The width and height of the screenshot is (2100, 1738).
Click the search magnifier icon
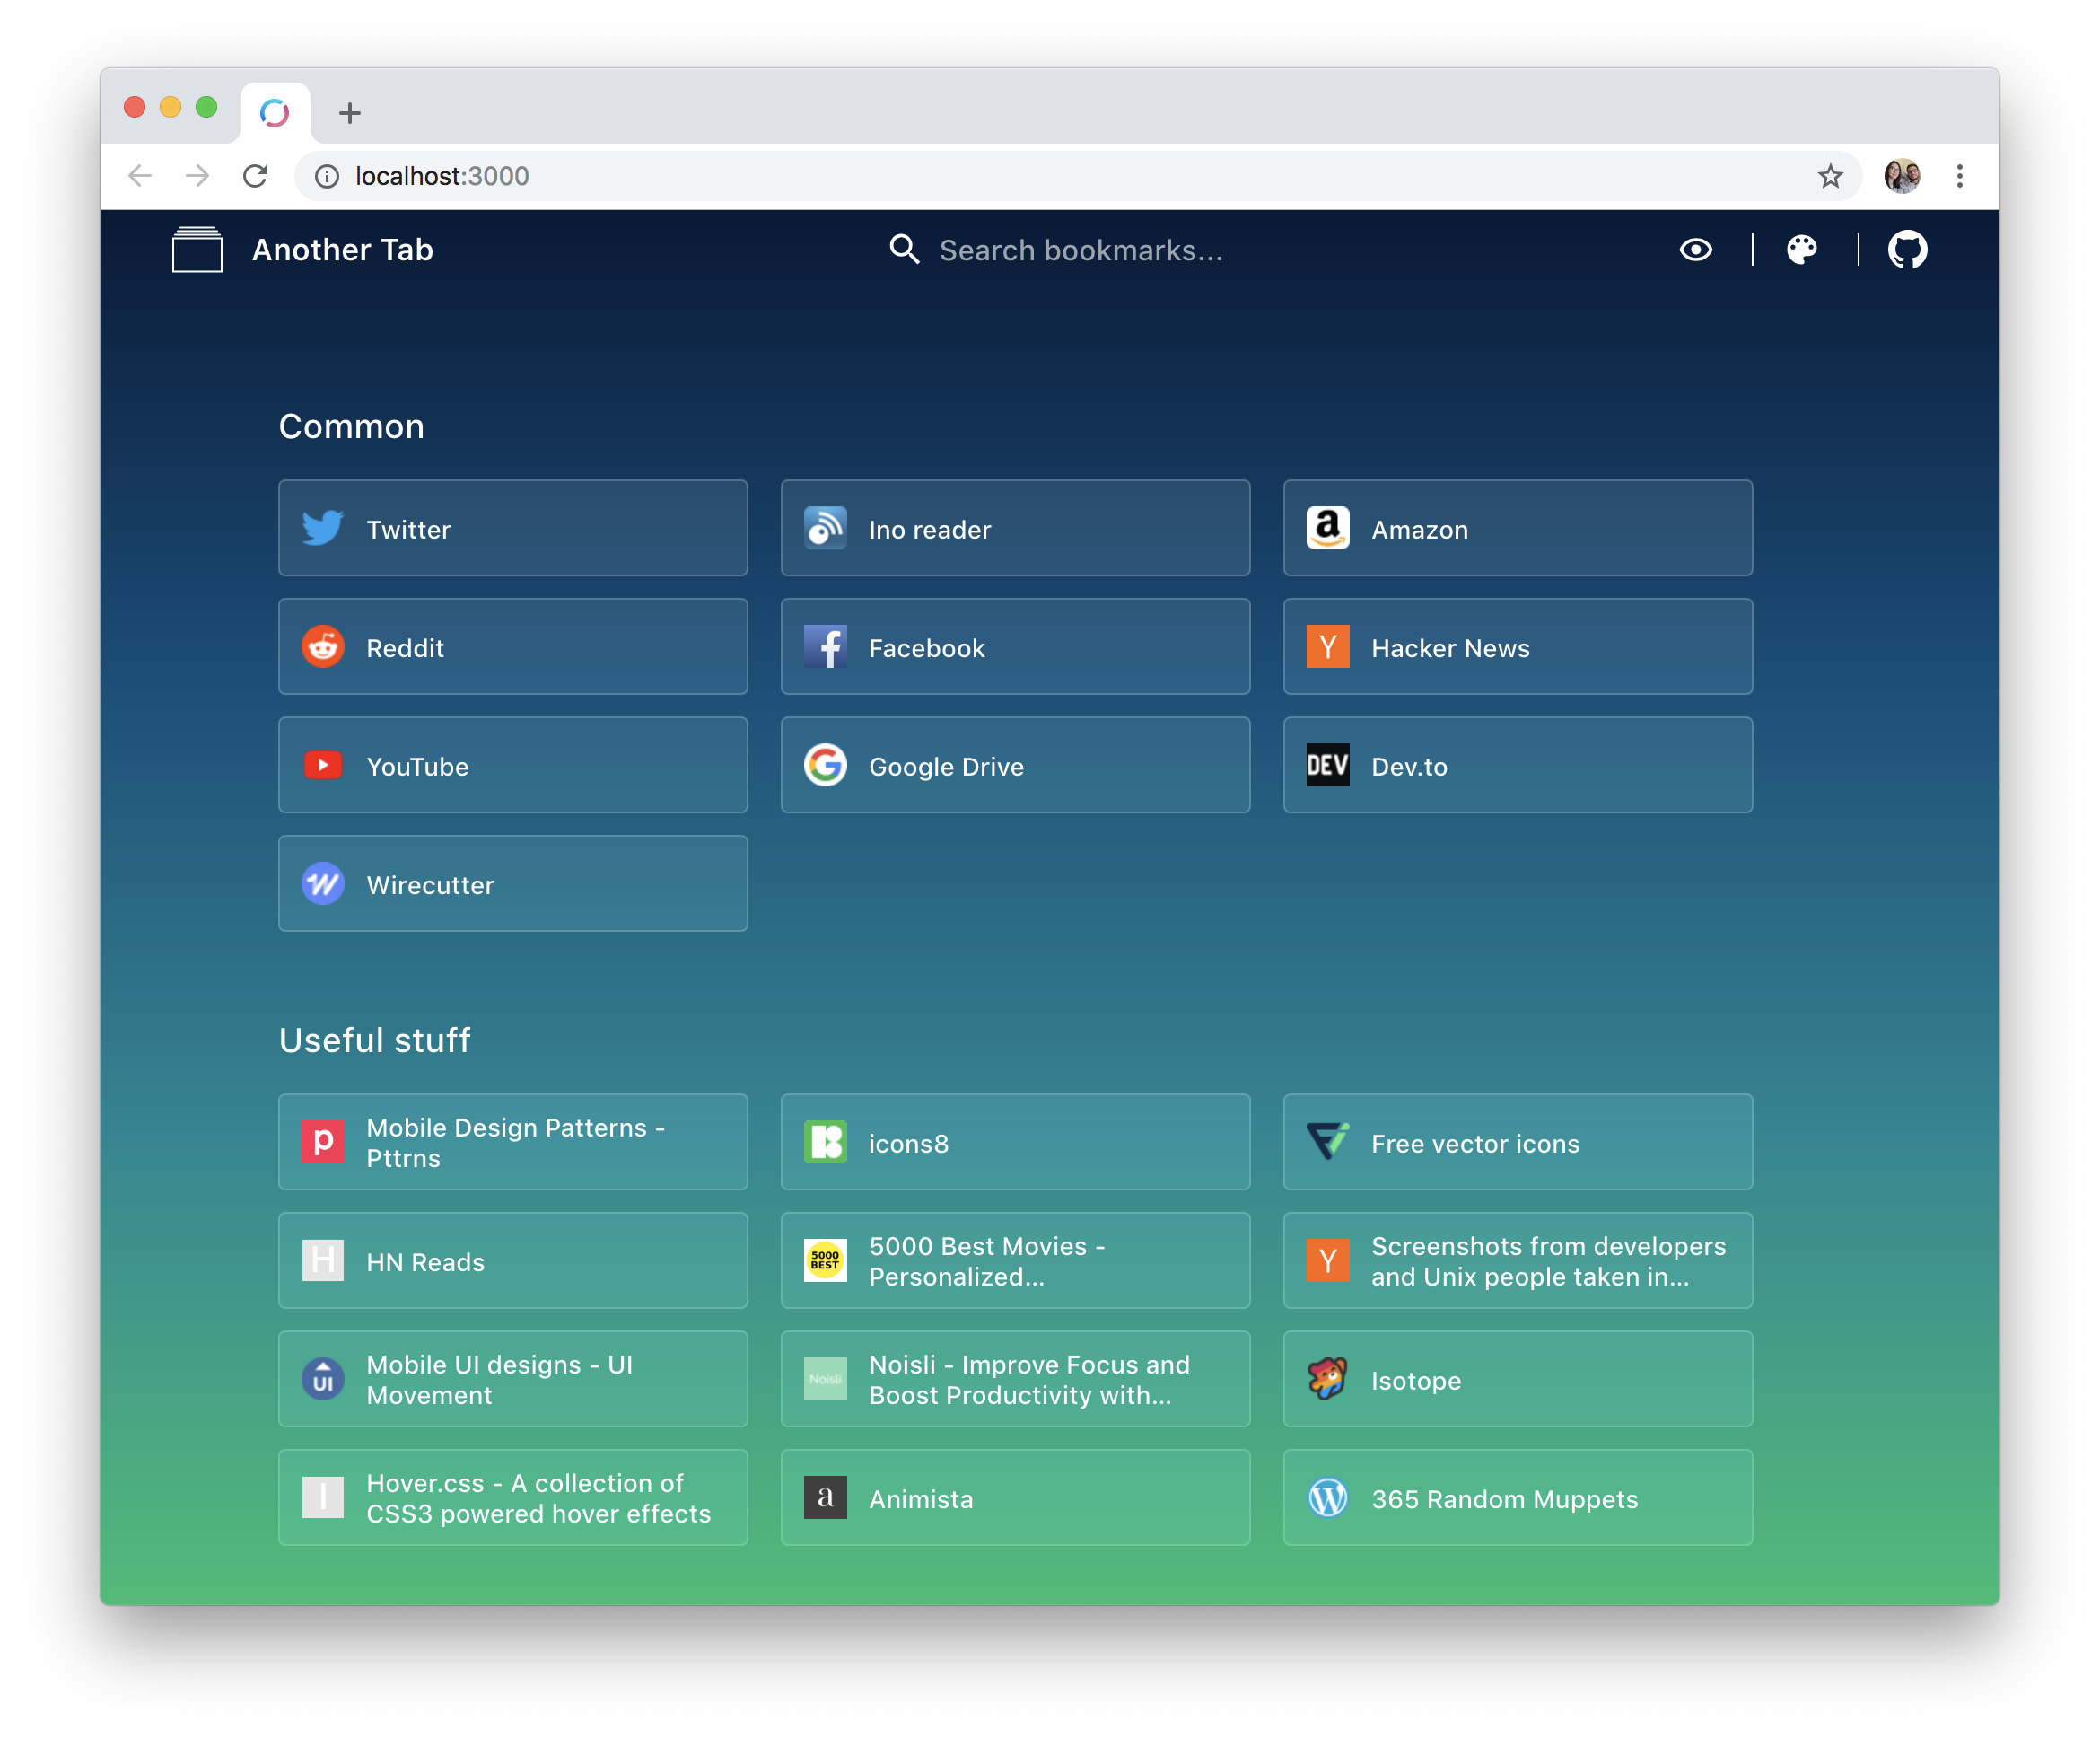[904, 250]
